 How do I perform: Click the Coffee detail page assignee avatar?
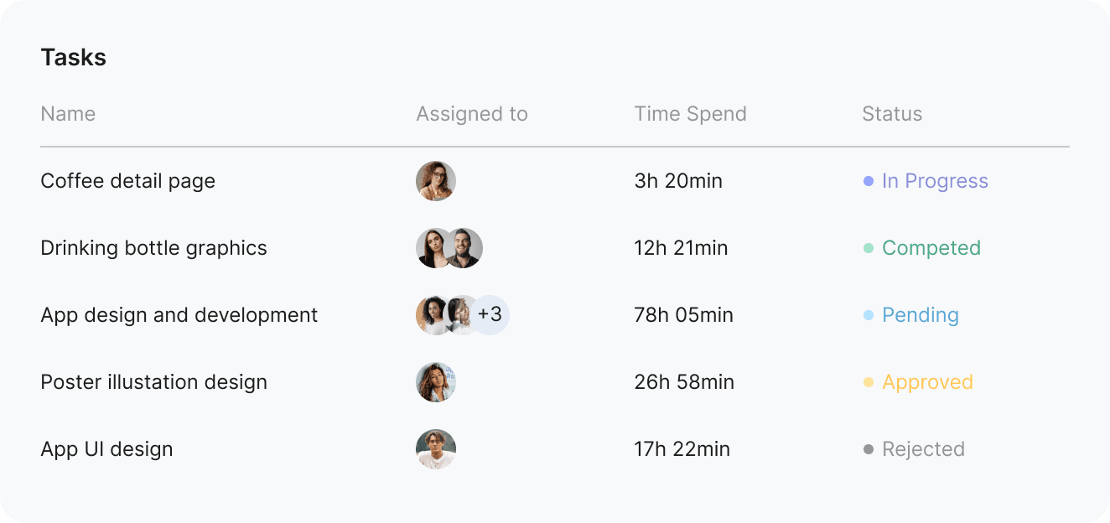click(x=436, y=181)
